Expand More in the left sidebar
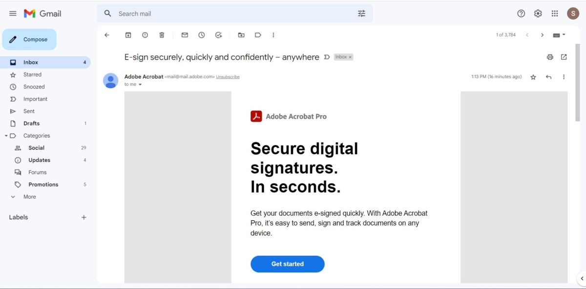Image resolution: width=586 pixels, height=289 pixels. tap(29, 197)
